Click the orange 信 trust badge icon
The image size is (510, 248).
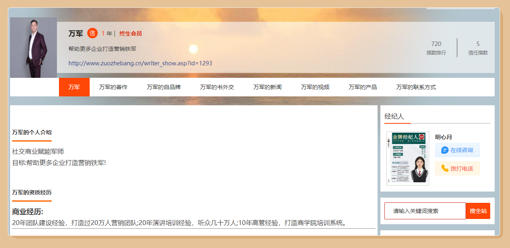click(92, 33)
